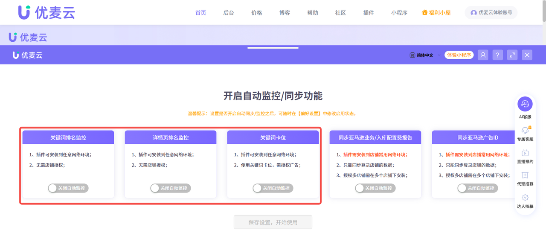546x249 pixels.
Task: Open the help question mark icon
Action: pyautogui.click(x=497, y=55)
